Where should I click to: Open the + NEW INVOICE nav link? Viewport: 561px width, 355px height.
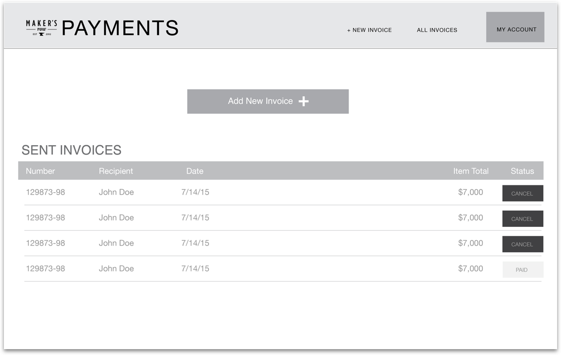pyautogui.click(x=369, y=30)
